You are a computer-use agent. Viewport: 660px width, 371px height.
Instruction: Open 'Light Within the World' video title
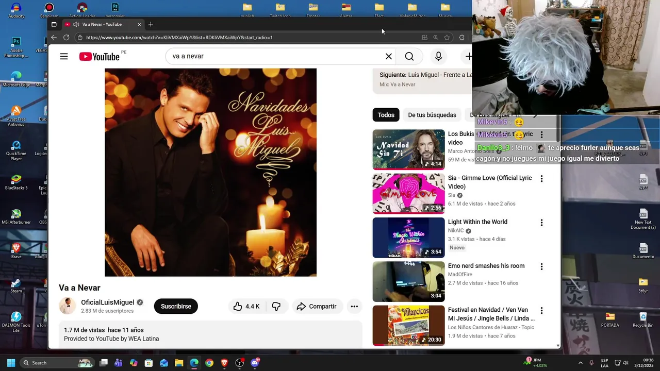(x=477, y=222)
